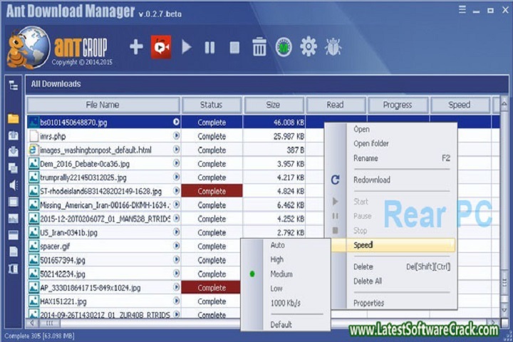The height and width of the screenshot is (342, 513).
Task: Click arrow icon beside imrs.php
Action: coord(176,136)
